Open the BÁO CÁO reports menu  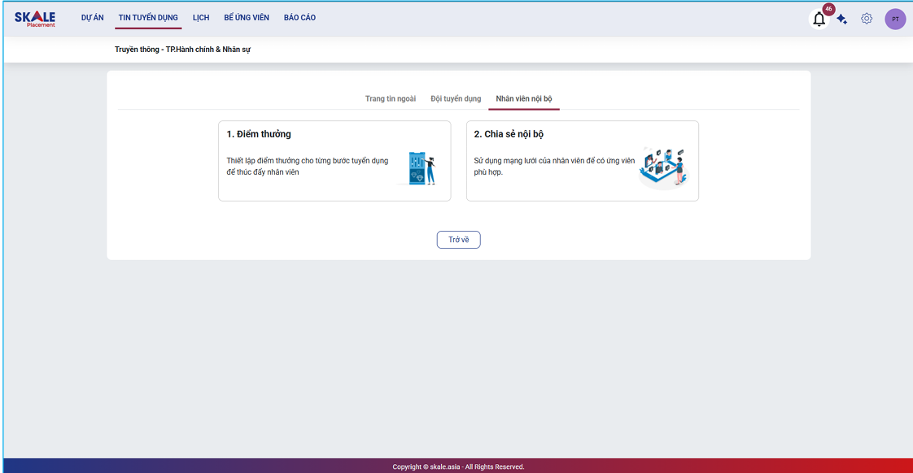(299, 18)
